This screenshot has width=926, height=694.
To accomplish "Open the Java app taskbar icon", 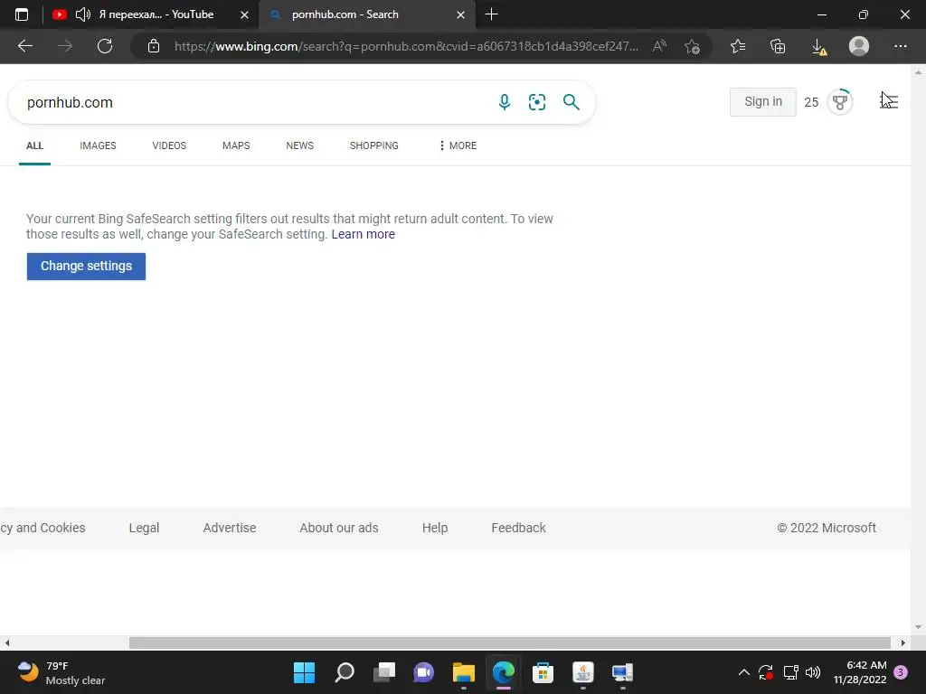I will 583,672.
